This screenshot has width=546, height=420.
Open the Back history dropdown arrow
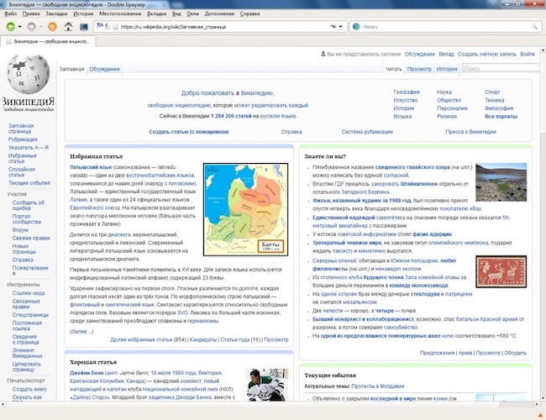click(x=20, y=27)
